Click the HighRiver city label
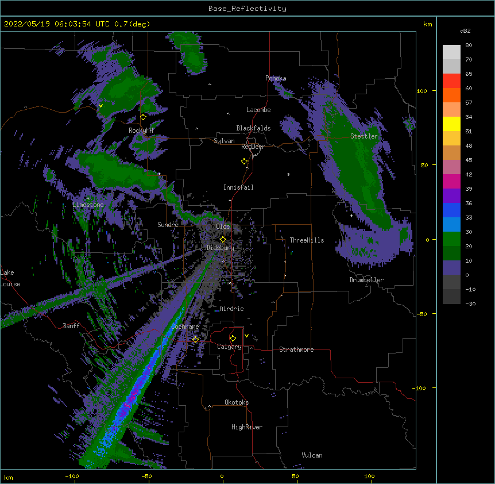The height and width of the screenshot is (484, 495). click(247, 427)
